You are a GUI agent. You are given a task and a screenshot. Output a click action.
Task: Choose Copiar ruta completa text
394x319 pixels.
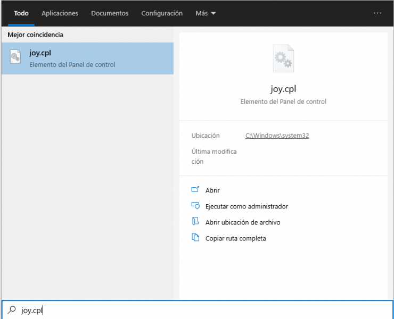(x=235, y=238)
